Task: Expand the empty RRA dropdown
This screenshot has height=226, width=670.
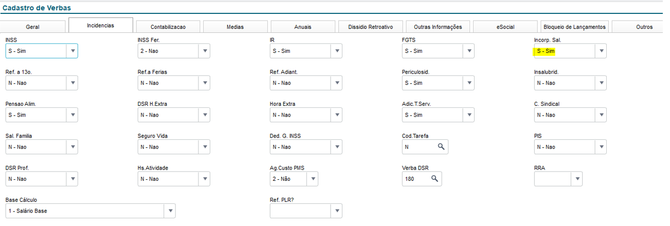Action: click(577, 179)
